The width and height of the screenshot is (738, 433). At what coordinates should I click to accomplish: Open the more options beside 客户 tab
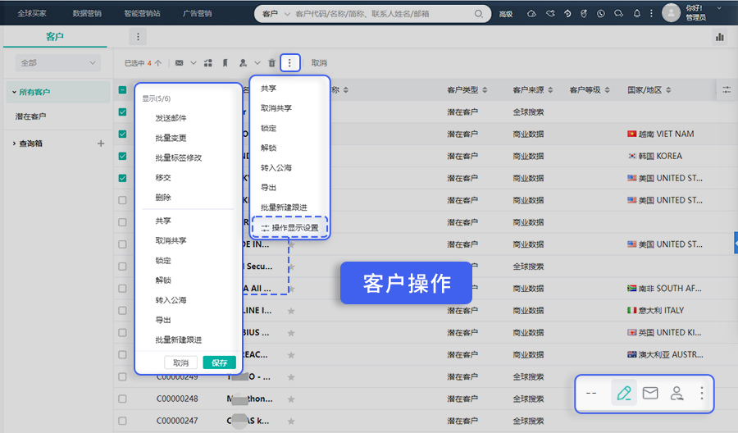click(x=138, y=37)
